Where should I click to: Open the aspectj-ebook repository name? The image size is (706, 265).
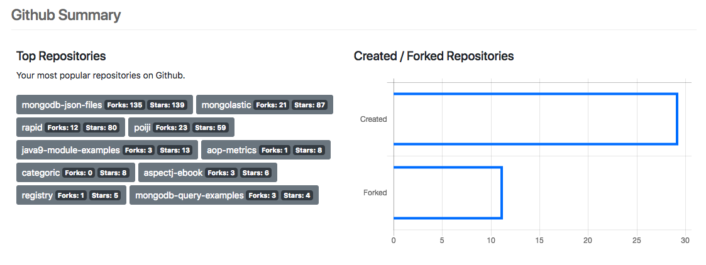(172, 173)
